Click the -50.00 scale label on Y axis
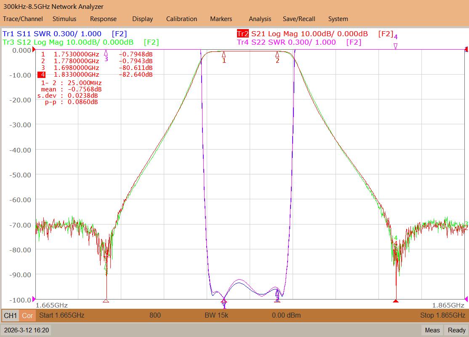 point(20,175)
